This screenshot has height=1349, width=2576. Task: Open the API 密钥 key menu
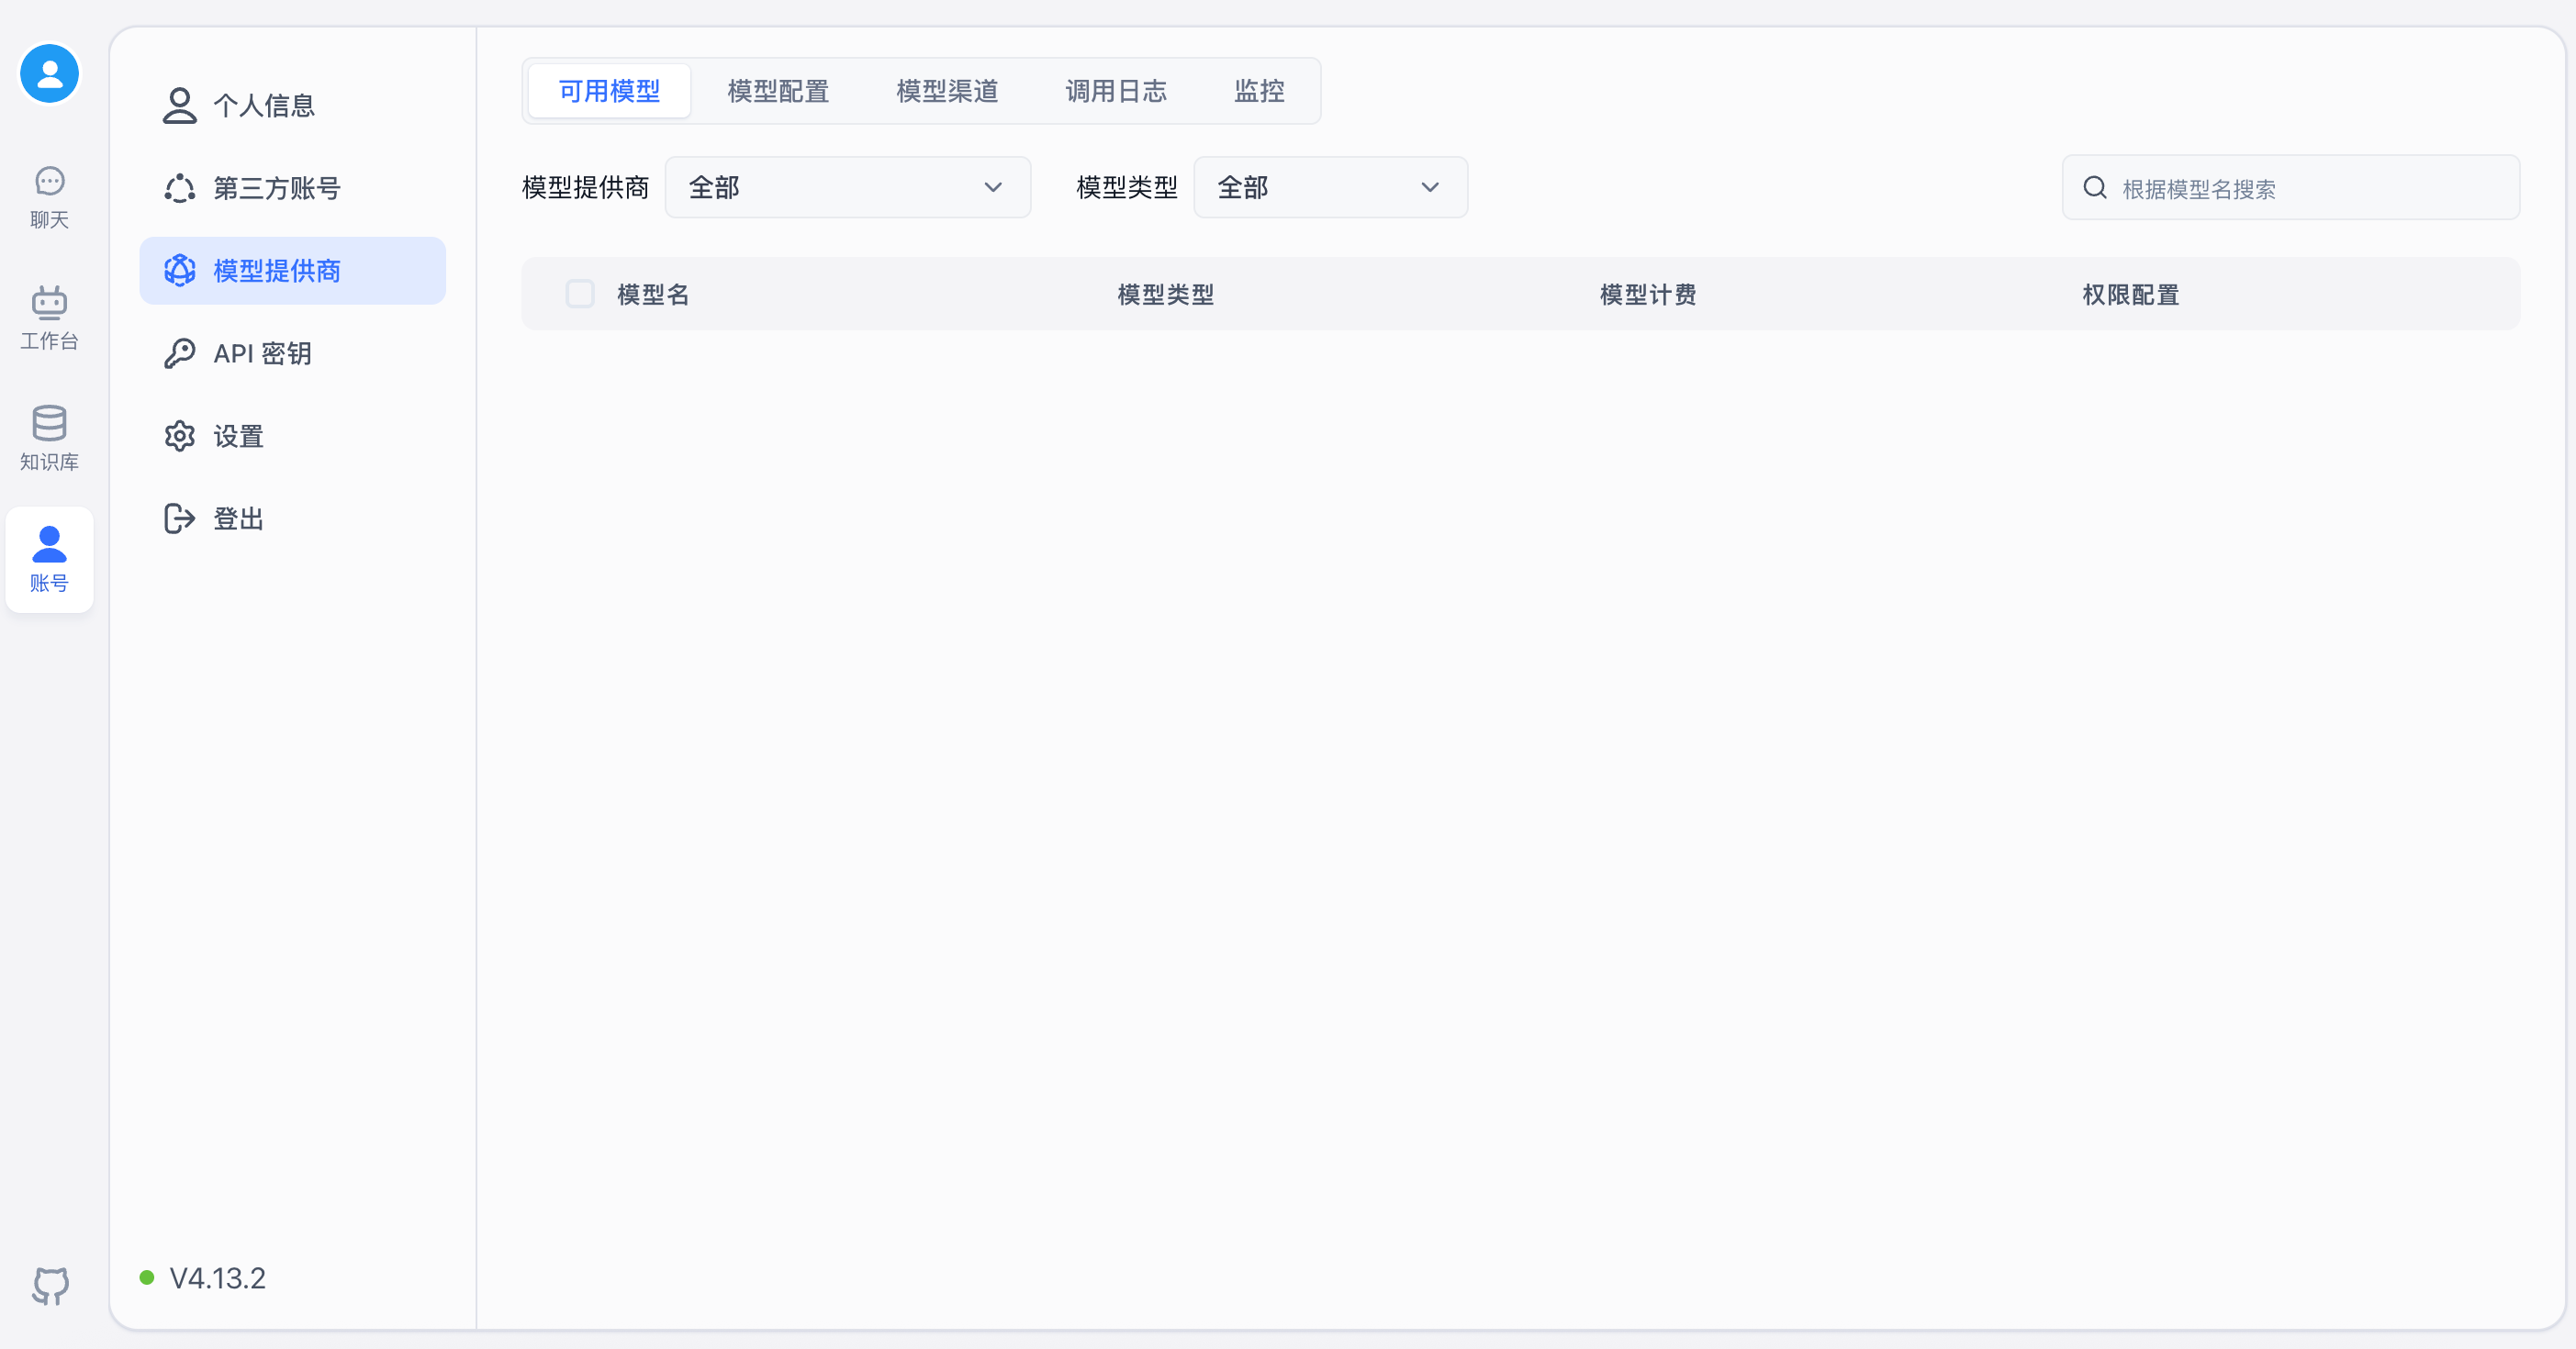[x=262, y=353]
